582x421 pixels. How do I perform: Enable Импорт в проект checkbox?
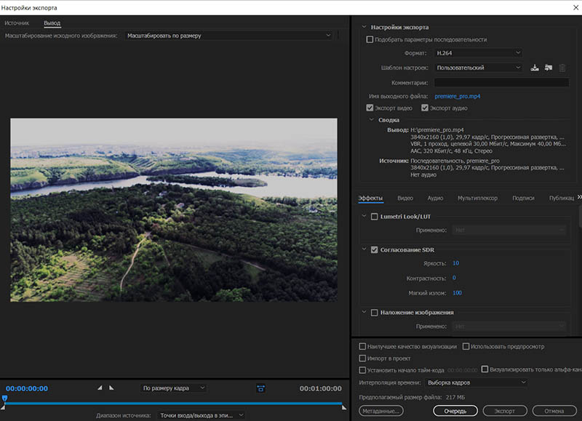[362, 358]
